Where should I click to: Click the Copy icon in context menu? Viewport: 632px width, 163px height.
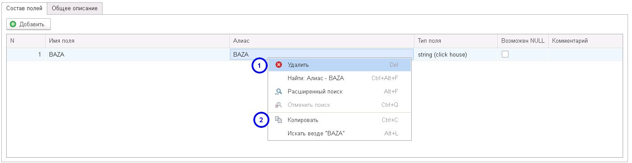279,120
